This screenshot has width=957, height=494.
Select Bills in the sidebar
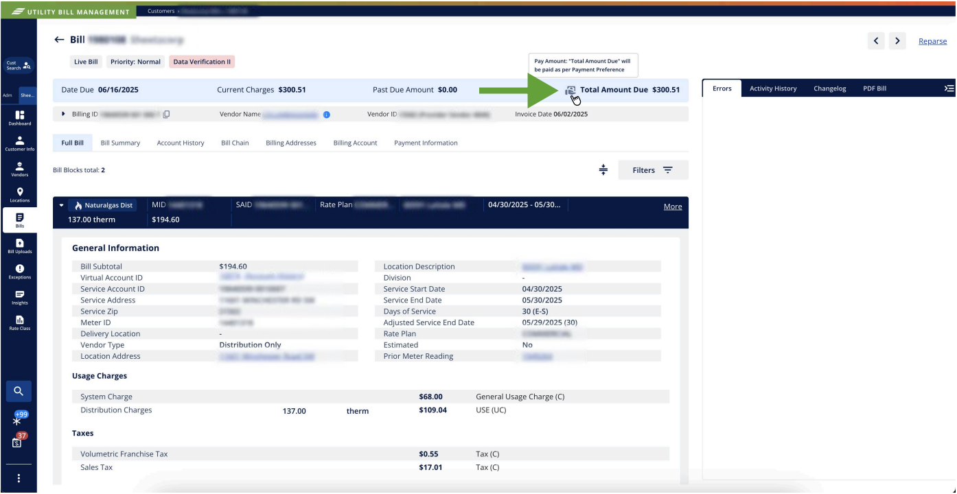point(19,220)
